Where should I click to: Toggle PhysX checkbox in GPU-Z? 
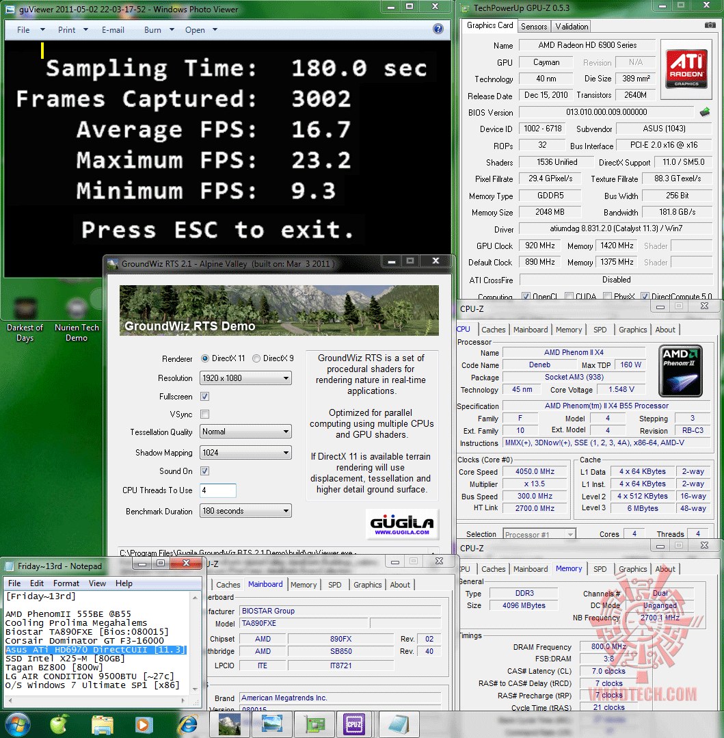607,297
